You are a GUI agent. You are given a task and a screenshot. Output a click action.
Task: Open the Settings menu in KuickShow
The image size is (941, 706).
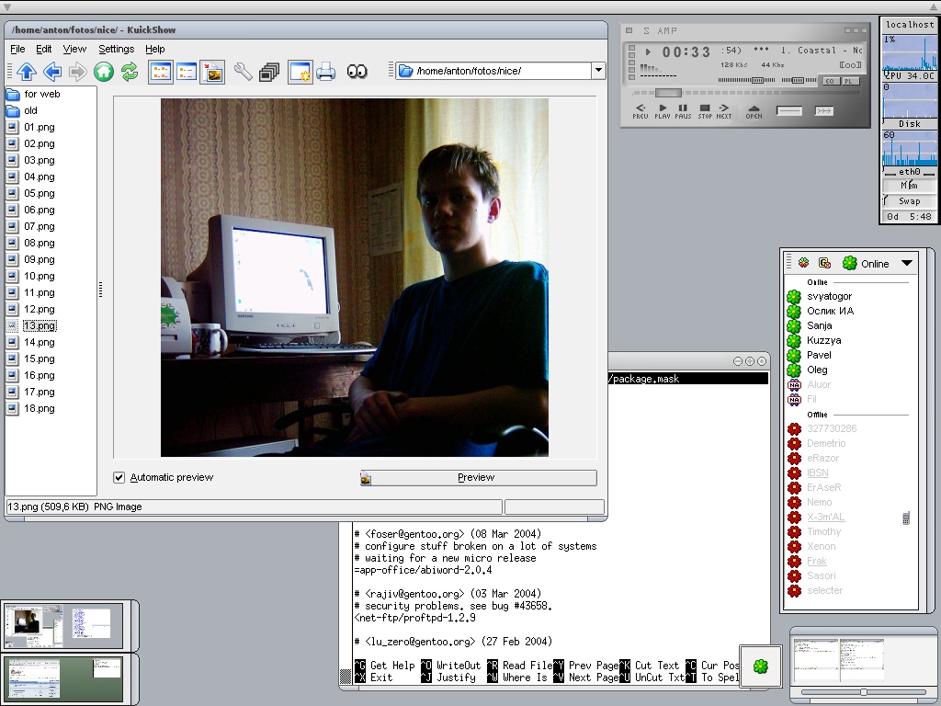pos(116,49)
